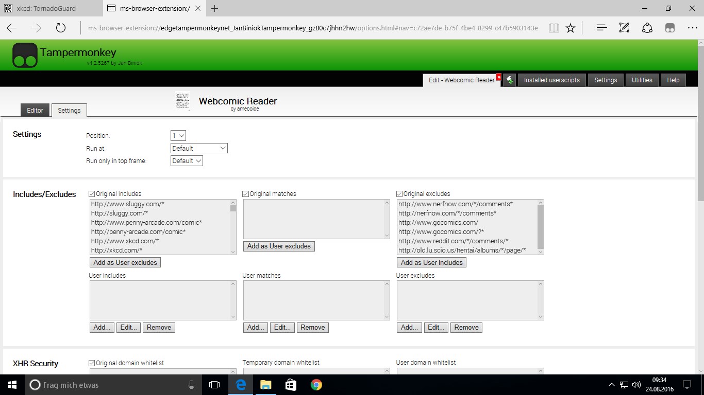Click Remove under User includes

pos(159,327)
